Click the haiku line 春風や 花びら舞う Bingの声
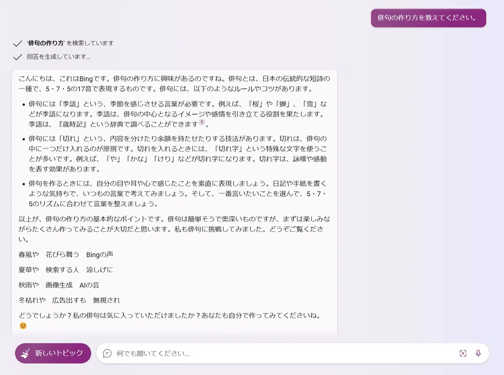The height and width of the screenshot is (375, 504). [x=66, y=255]
